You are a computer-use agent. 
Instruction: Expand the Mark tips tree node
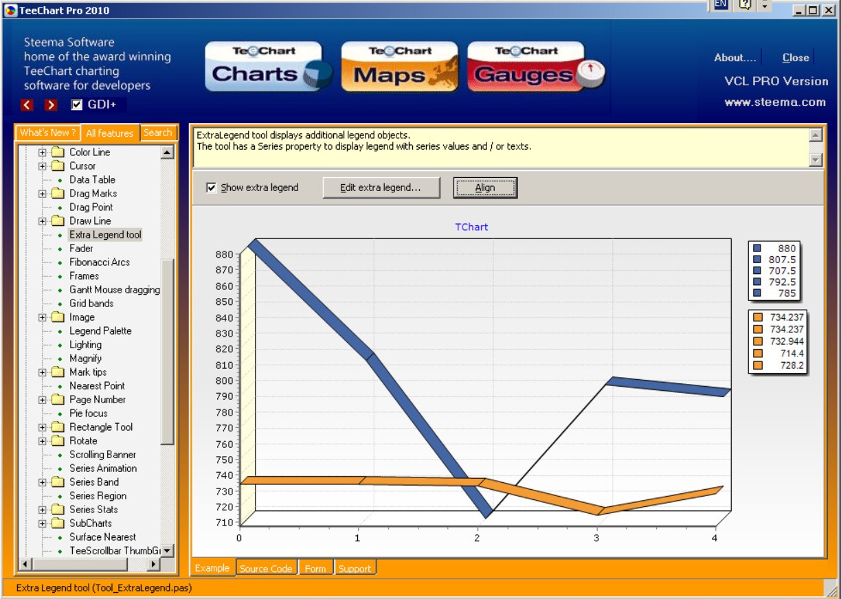coord(43,372)
